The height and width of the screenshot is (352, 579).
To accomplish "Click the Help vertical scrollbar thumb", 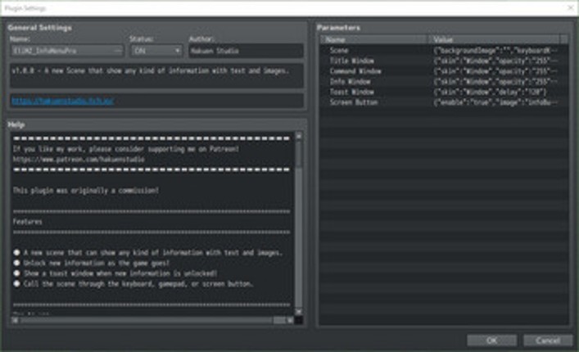I will tap(299, 154).
